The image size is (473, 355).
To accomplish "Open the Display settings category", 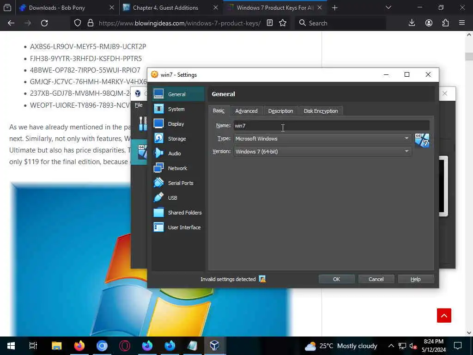I will pyautogui.click(x=178, y=123).
